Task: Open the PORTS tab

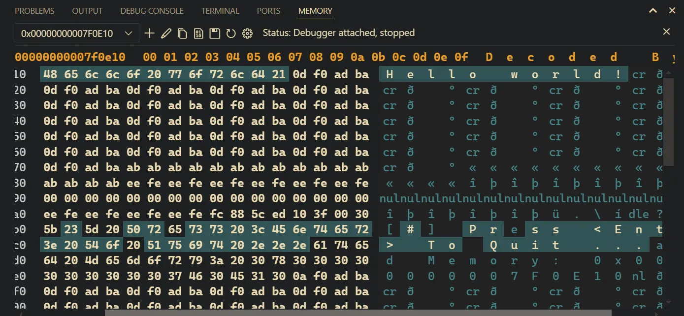Action: [x=268, y=10]
